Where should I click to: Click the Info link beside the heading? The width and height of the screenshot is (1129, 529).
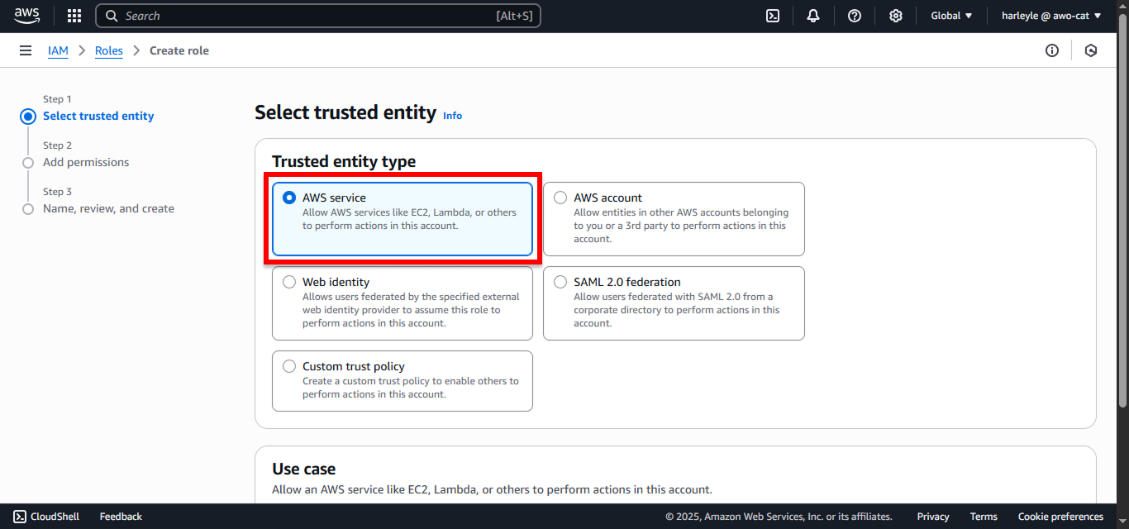[x=452, y=116]
